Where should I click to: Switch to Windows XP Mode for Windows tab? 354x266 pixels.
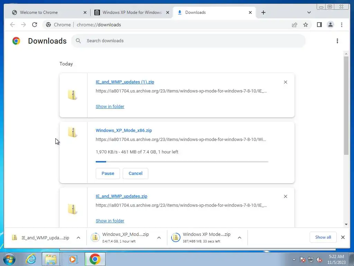pos(132,12)
